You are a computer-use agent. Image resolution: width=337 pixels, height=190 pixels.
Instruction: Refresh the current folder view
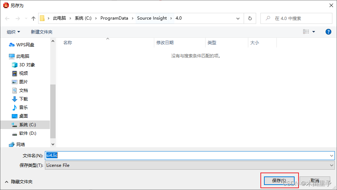pyautogui.click(x=250, y=19)
